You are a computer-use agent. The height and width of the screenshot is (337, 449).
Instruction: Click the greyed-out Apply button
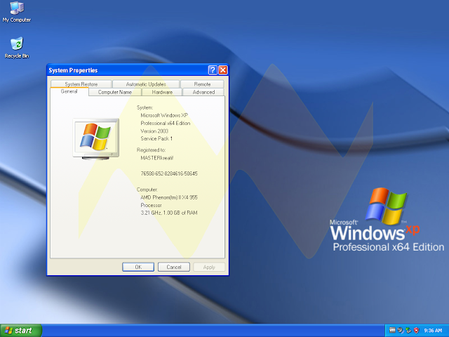pos(209,267)
